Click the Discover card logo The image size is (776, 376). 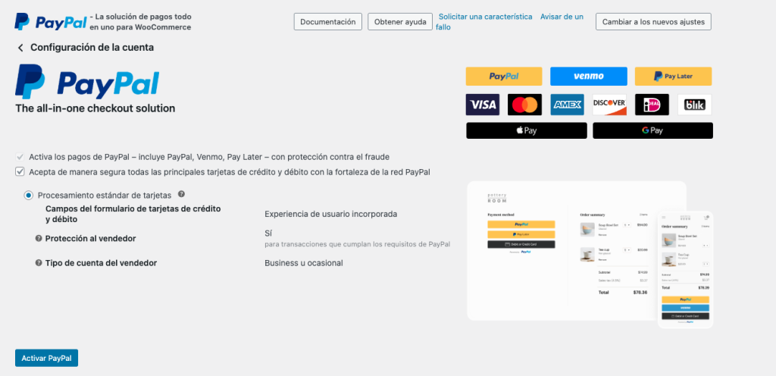coord(609,104)
